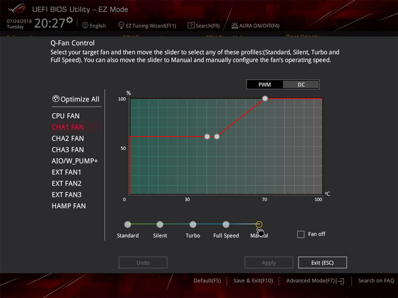This screenshot has width=398, height=298.
Task: Select HAMP FAN in the fan list
Action: [69, 206]
